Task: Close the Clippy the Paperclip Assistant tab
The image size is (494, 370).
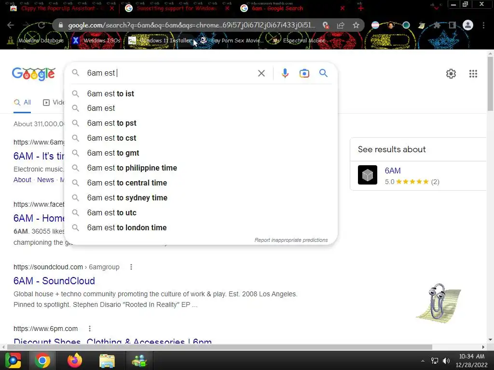Action: tap(112, 8)
